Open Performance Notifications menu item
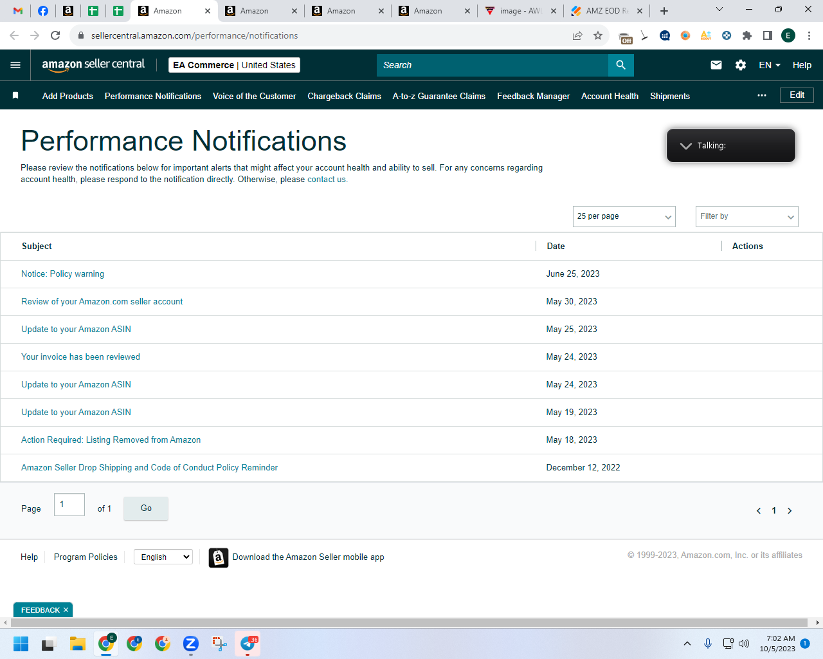Screen dimensions: 823x659 153,96
